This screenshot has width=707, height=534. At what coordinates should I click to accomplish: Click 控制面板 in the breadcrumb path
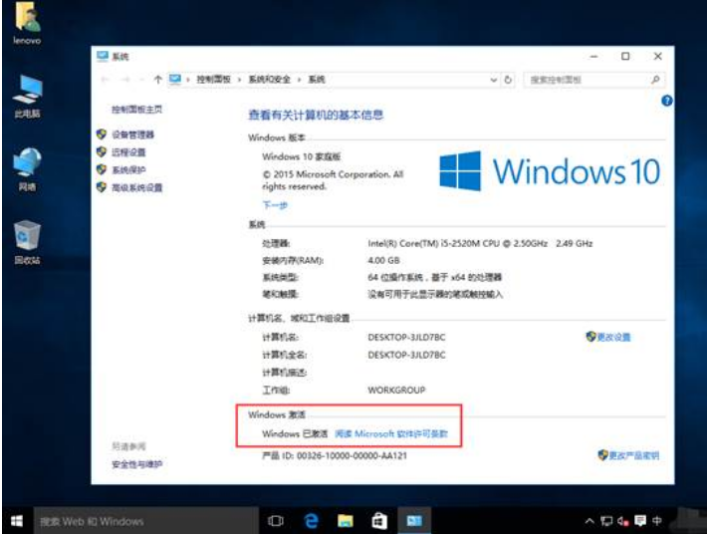point(214,80)
